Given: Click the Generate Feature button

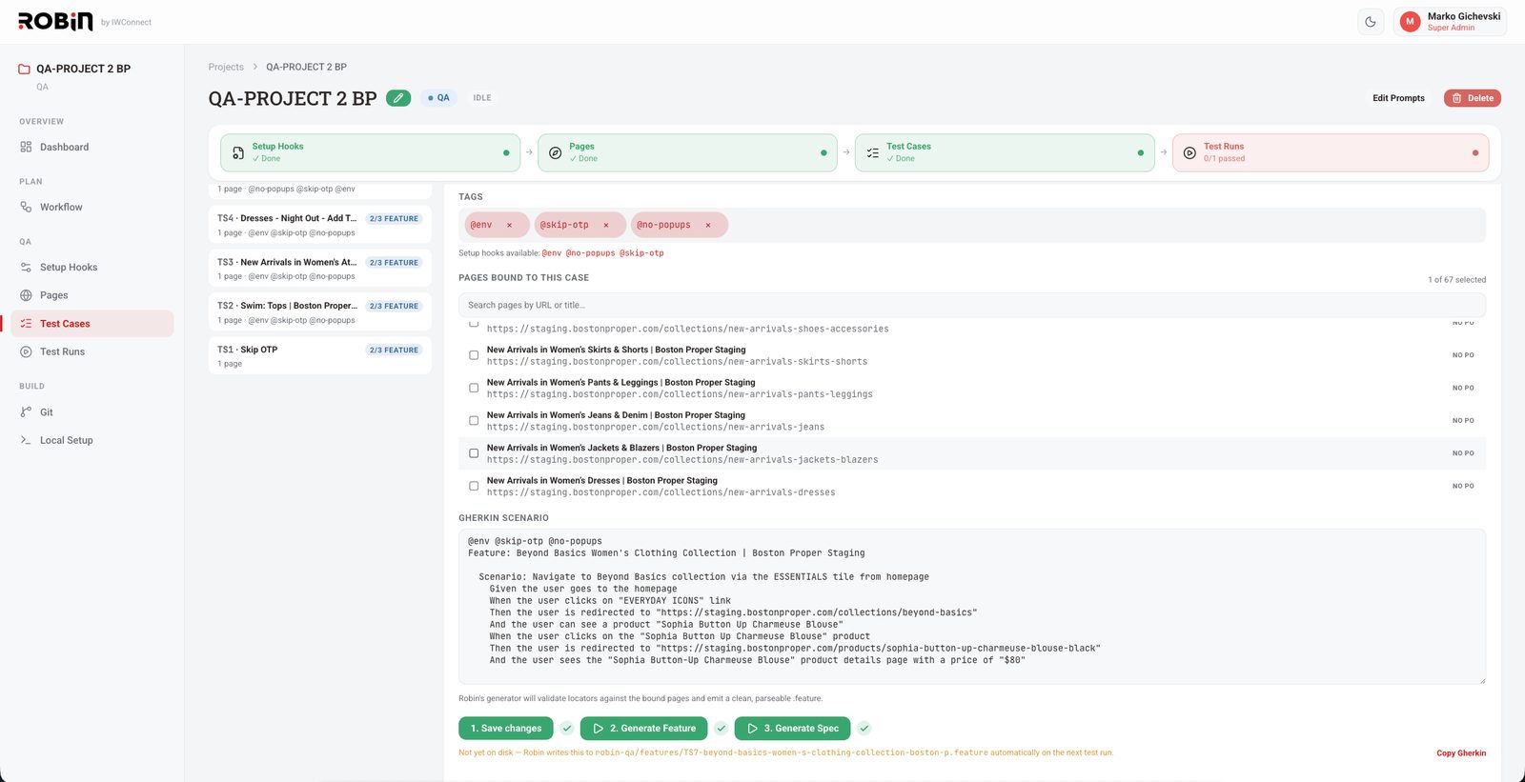Looking at the screenshot, I should point(643,729).
